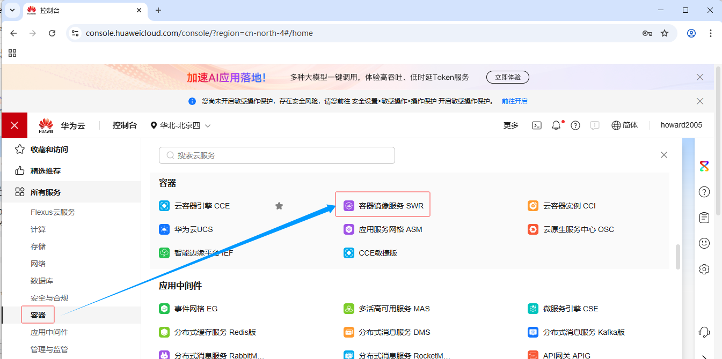Click the Huawei logo
The image size is (722, 359).
46,125
